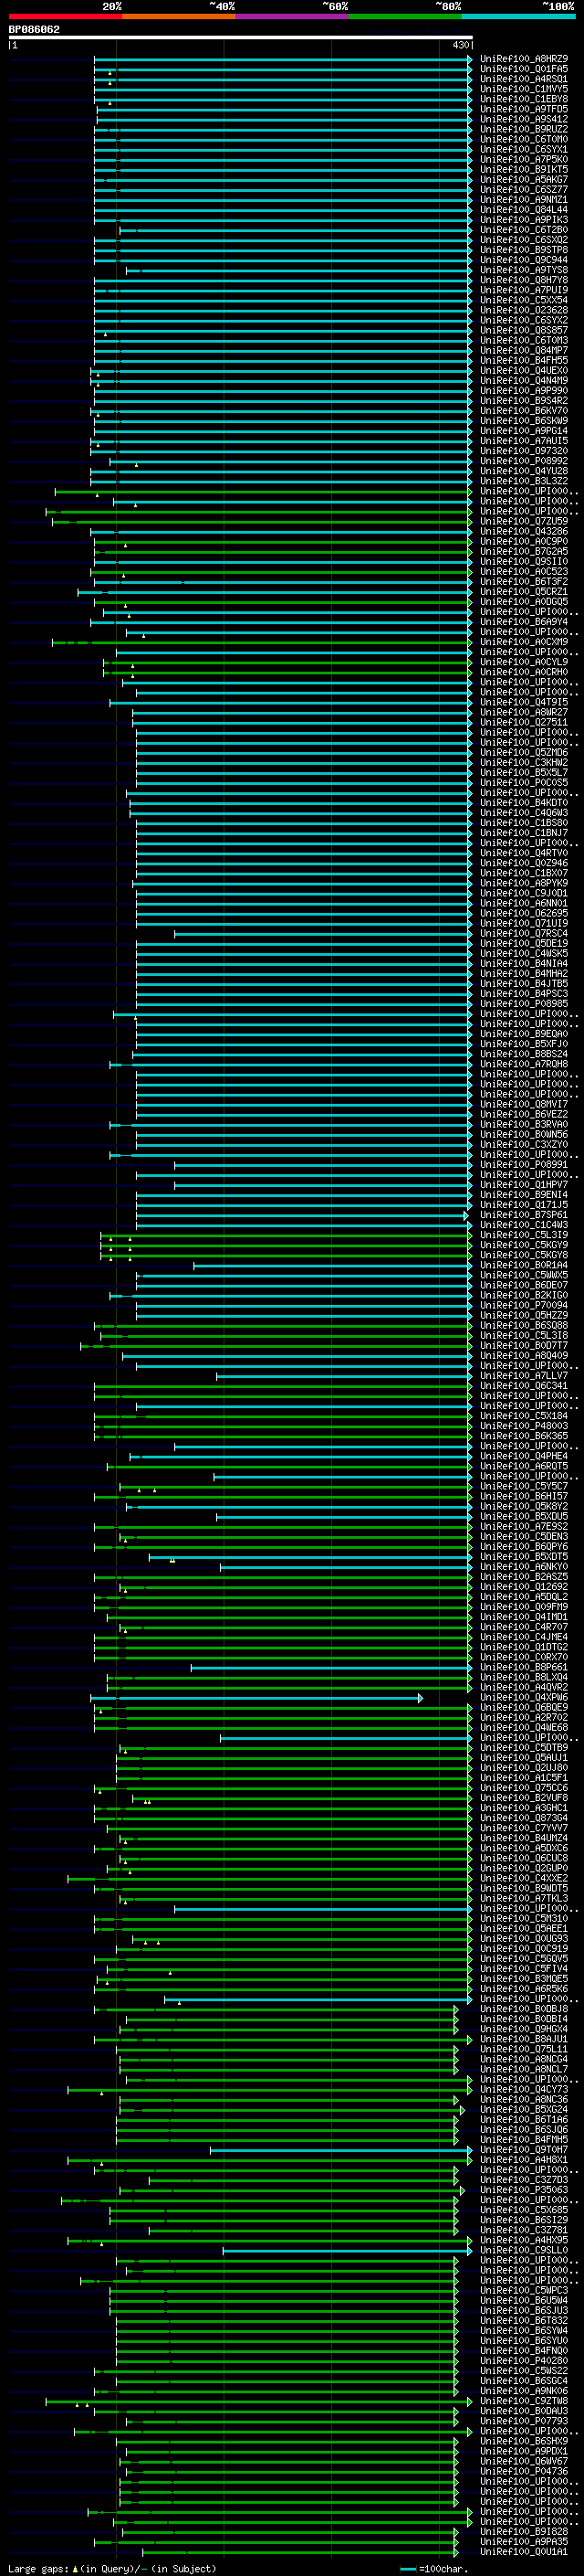Select the UniRef100_Q5K8Y2 label
The height and width of the screenshot is (2576, 584).
(524, 1507)
